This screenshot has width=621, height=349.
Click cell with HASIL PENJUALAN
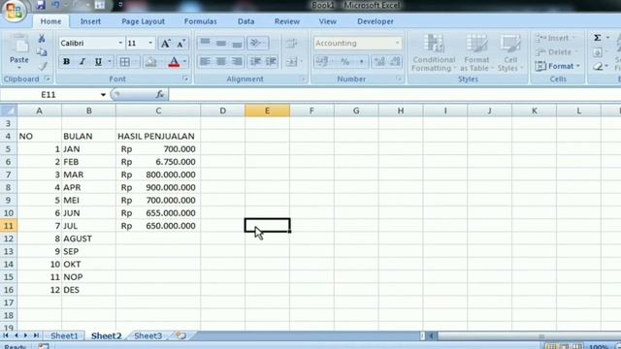158,136
